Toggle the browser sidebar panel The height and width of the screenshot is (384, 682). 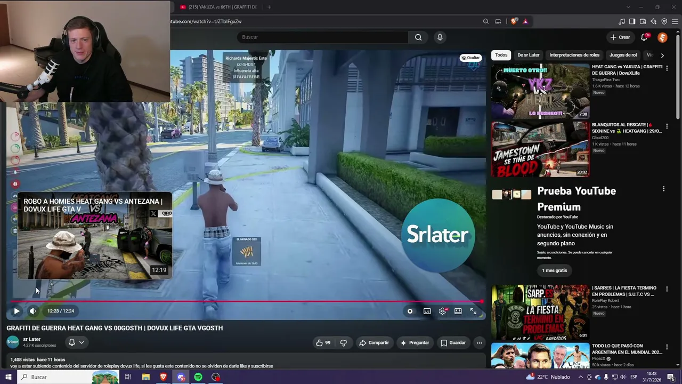632,21
